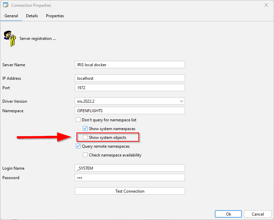The width and height of the screenshot is (274, 220).
Task: Click the server registration keys icon
Action: point(9,39)
